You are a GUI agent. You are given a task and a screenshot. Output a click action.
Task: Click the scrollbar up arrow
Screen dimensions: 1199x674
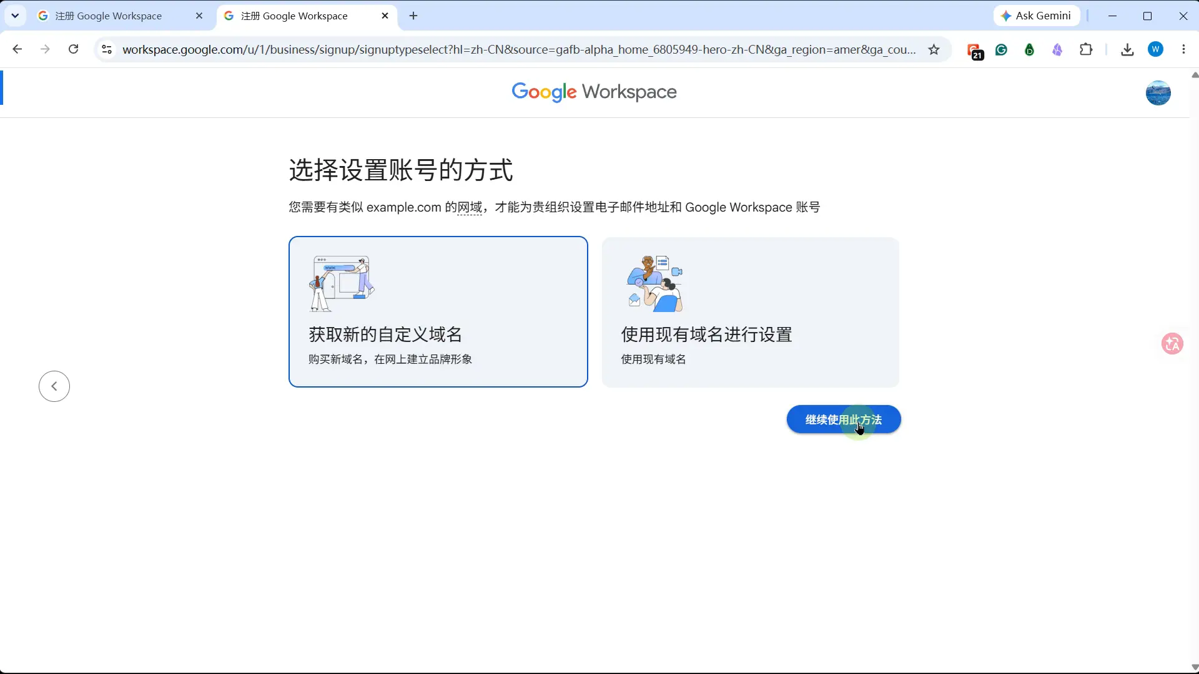(1195, 75)
